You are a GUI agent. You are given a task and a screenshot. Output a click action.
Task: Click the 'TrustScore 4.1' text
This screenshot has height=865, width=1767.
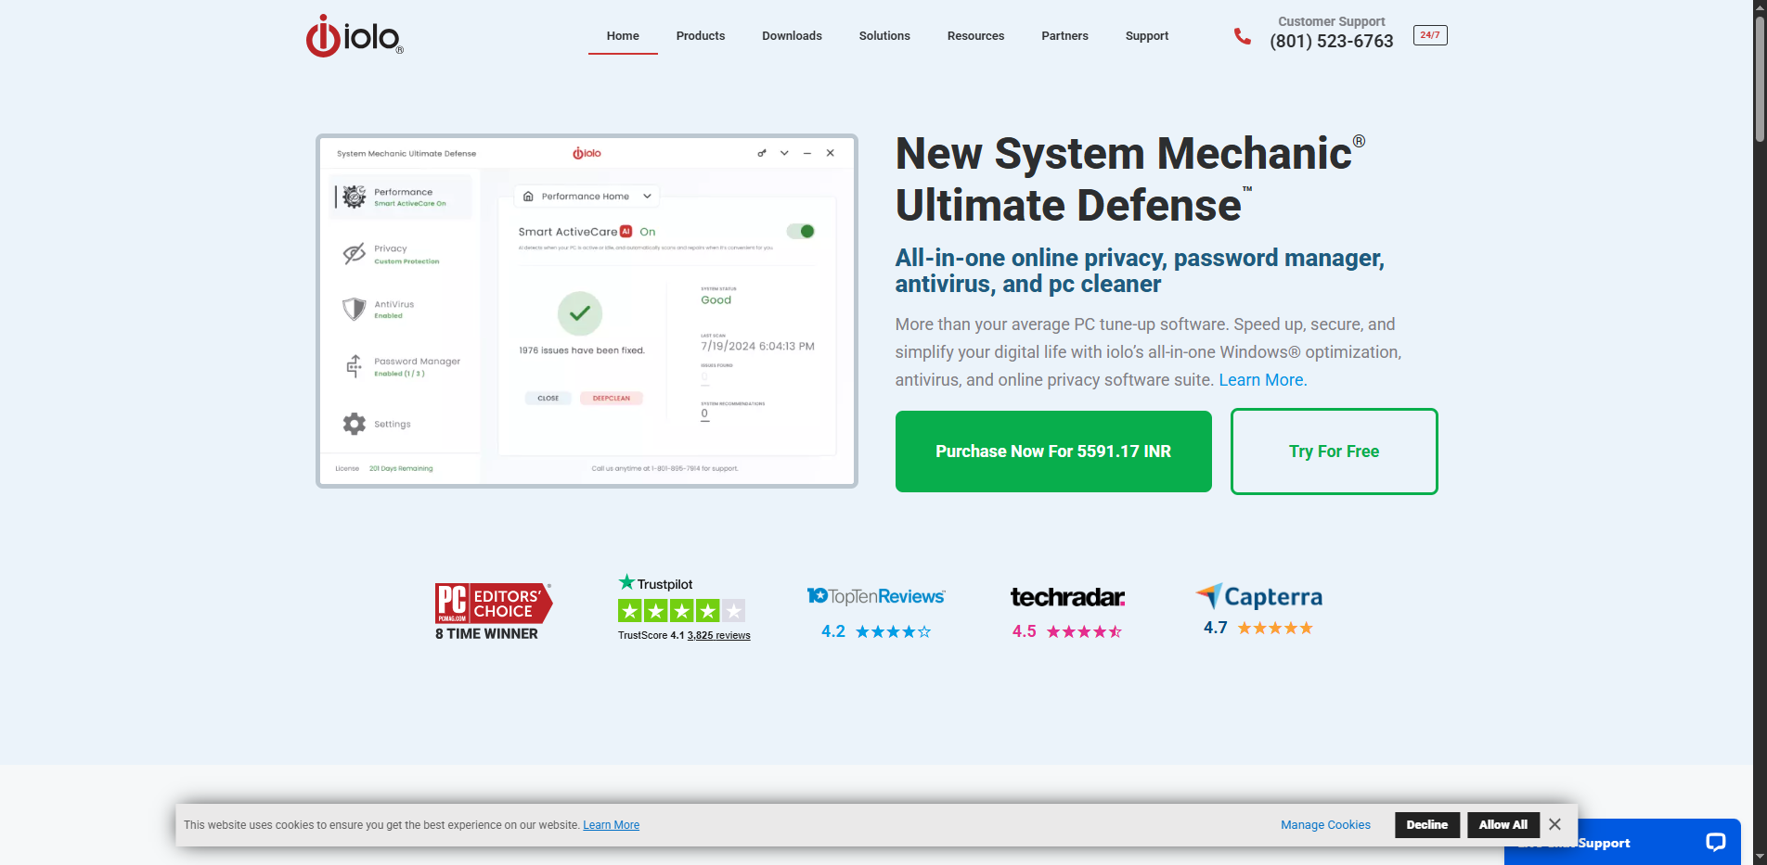pos(651,636)
